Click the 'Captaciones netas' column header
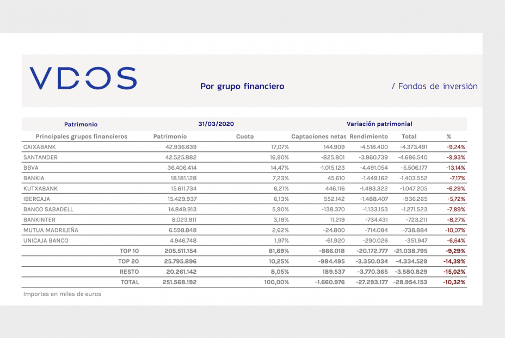 318,137
